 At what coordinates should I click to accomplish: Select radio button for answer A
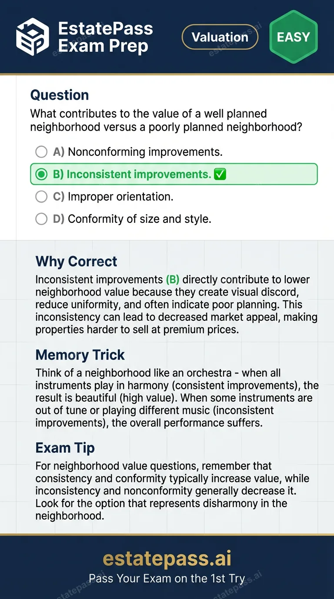[x=41, y=152]
